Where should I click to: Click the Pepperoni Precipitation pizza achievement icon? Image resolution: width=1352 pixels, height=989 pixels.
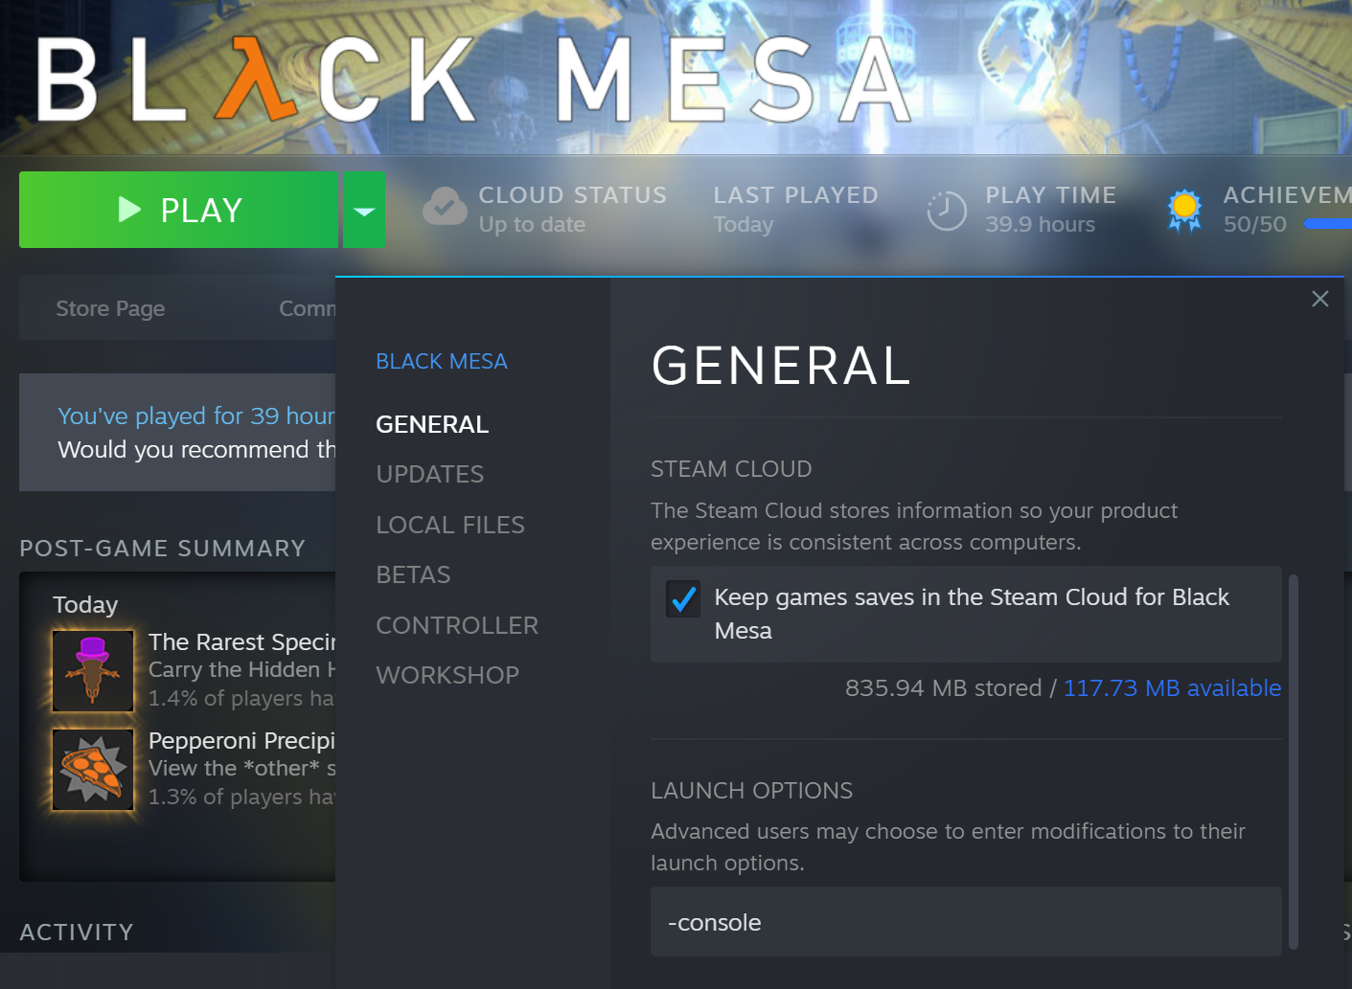click(x=93, y=769)
